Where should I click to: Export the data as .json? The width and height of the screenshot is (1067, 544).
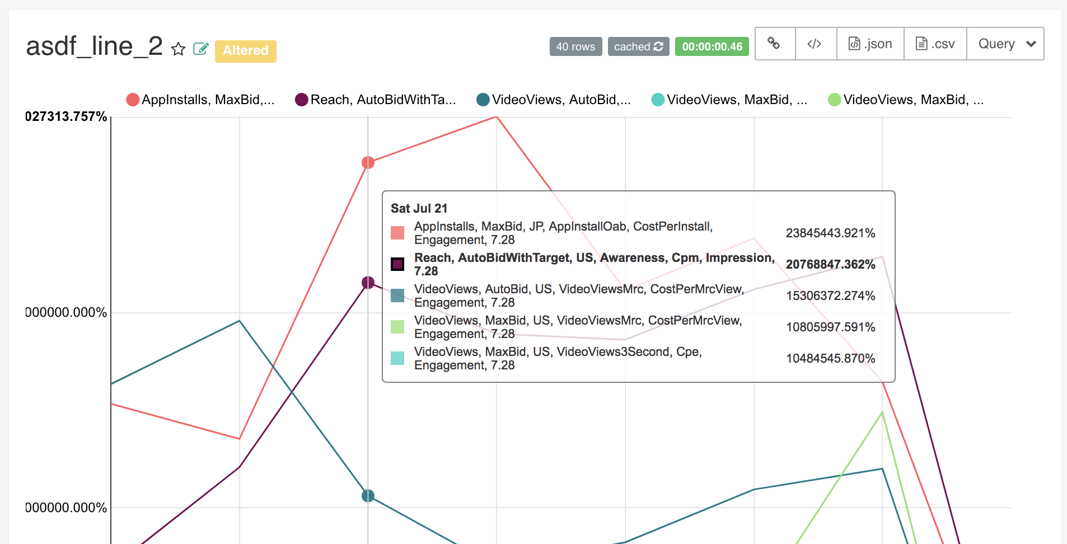coord(871,44)
